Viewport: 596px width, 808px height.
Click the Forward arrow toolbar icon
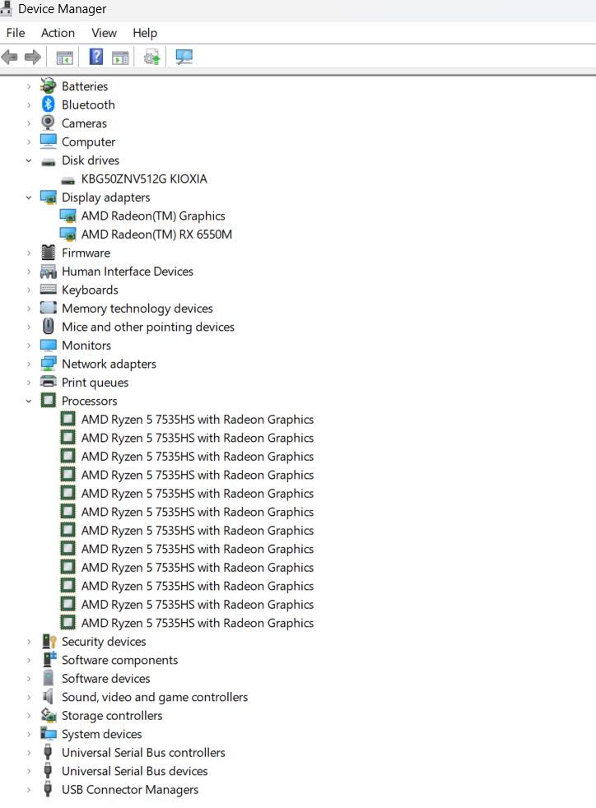pos(33,57)
